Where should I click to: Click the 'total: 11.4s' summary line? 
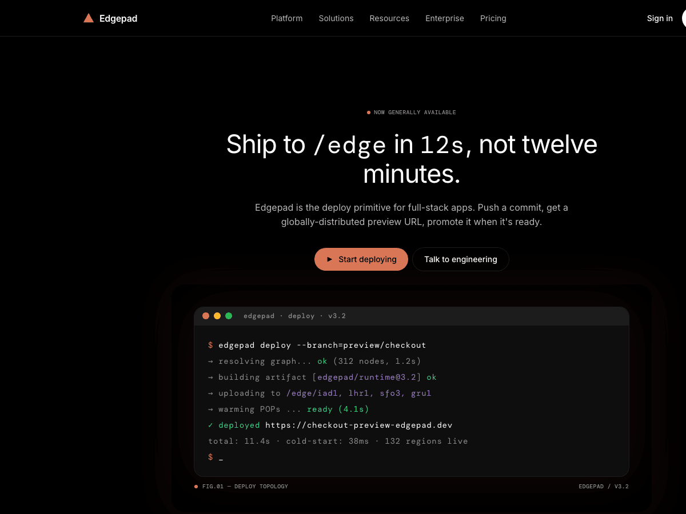point(338,441)
